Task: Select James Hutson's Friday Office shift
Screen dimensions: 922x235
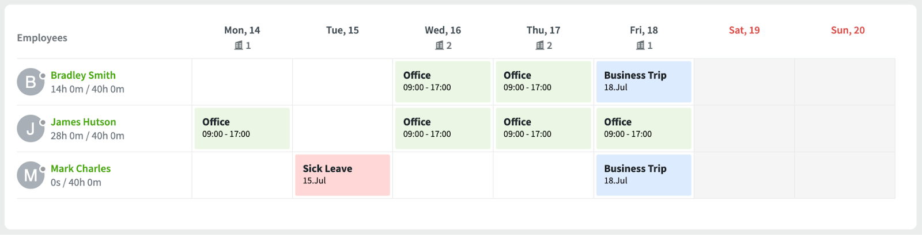Action: pyautogui.click(x=644, y=128)
